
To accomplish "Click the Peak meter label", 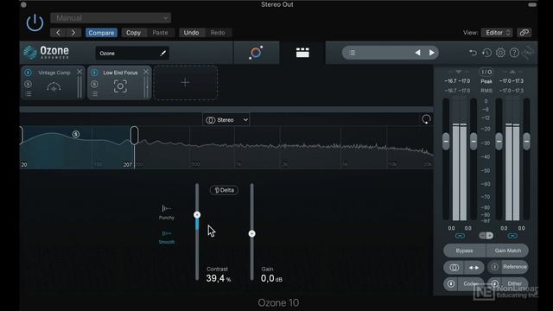I will (486, 81).
